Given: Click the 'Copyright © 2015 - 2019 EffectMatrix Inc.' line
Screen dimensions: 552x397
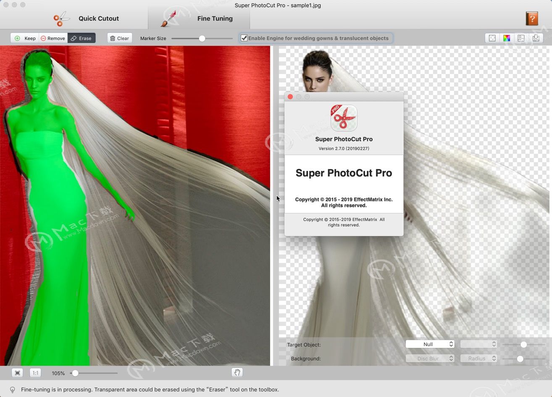Looking at the screenshot, I should click(344, 200).
